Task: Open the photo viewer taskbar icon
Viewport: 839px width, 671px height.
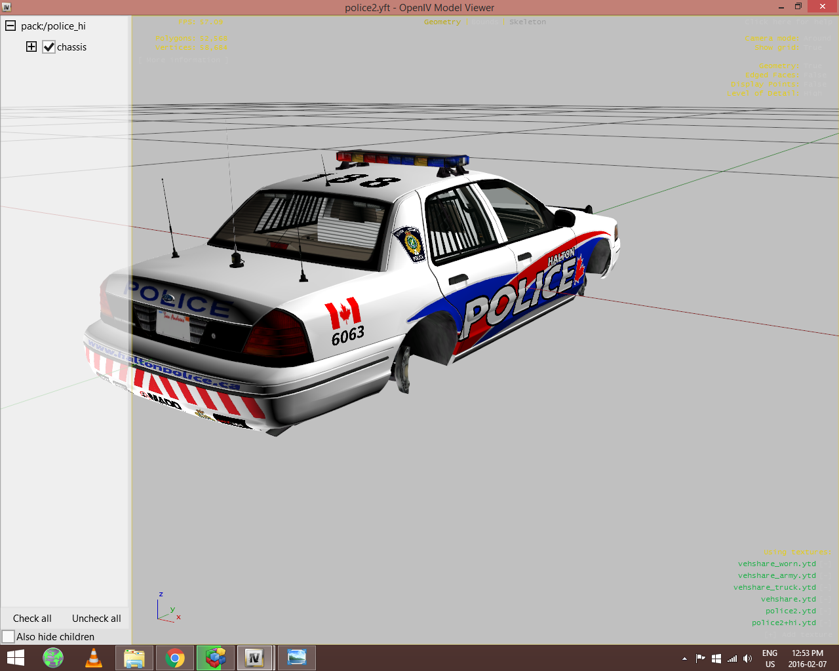Action: 296,658
